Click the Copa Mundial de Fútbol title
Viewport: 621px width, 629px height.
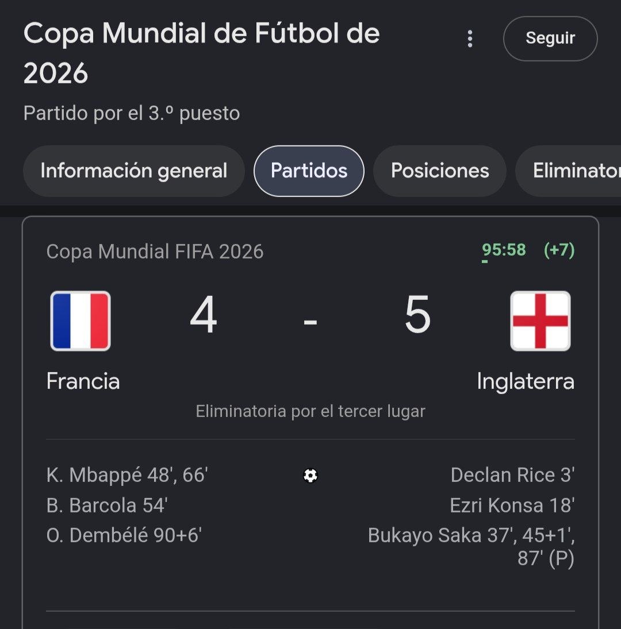click(201, 53)
